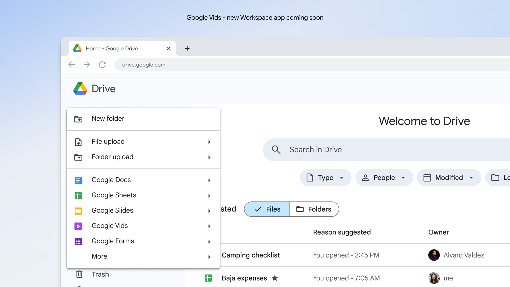Expand the Modified filter dropdown
This screenshot has height=287, width=510.
click(x=449, y=178)
